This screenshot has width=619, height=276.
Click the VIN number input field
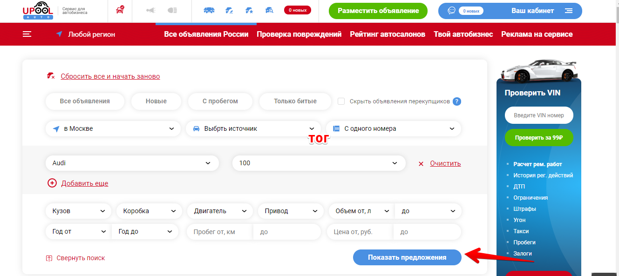(538, 115)
